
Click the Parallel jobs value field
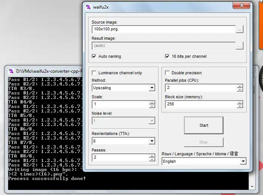point(201,88)
